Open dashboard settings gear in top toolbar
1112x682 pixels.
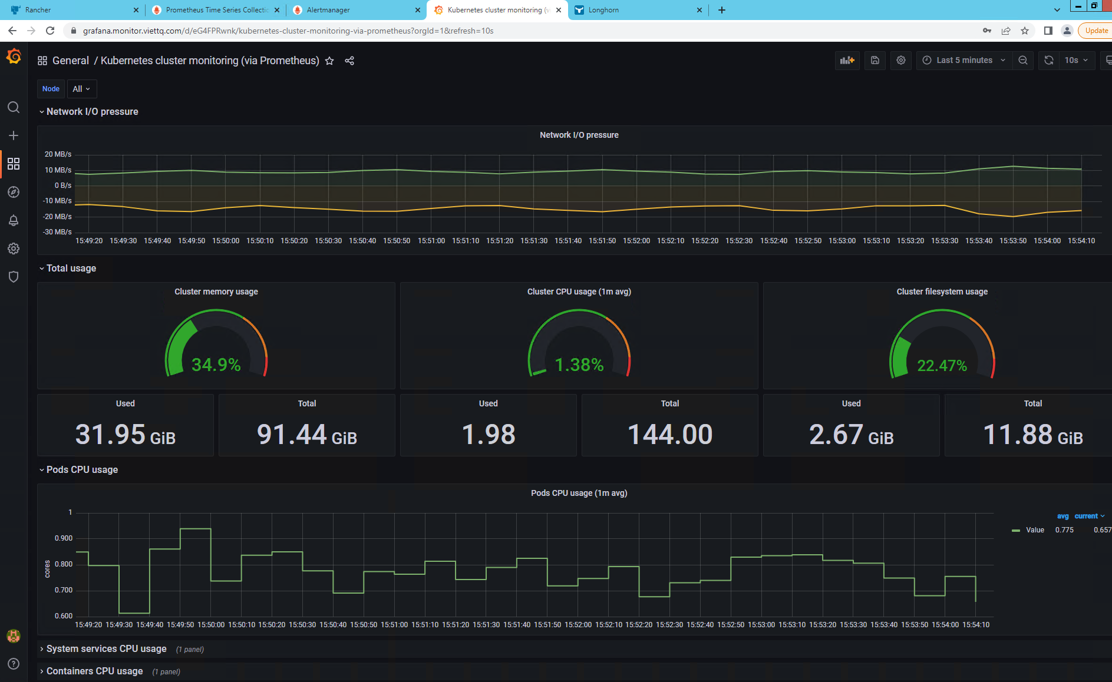coord(900,60)
